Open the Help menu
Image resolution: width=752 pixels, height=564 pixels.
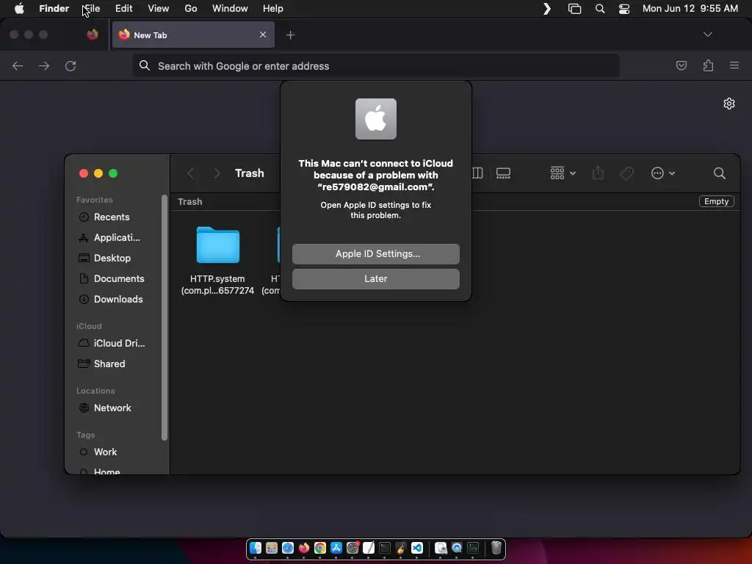click(x=273, y=8)
